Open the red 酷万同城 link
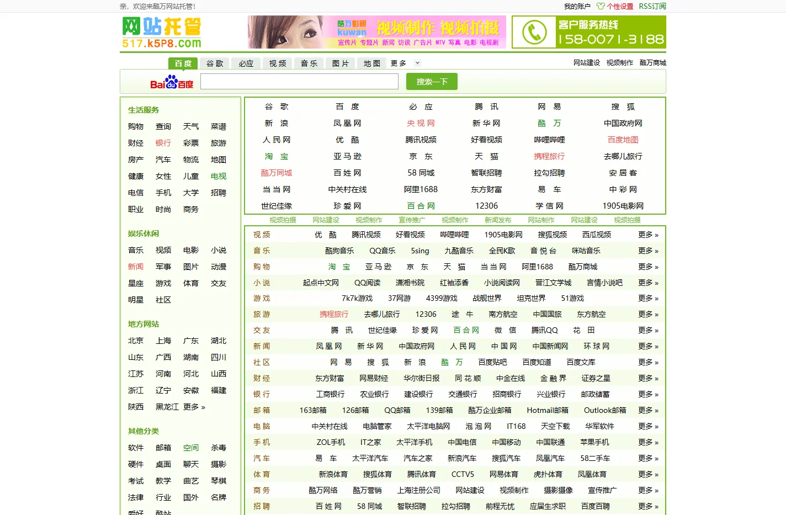This screenshot has width=786, height=515. tap(277, 173)
